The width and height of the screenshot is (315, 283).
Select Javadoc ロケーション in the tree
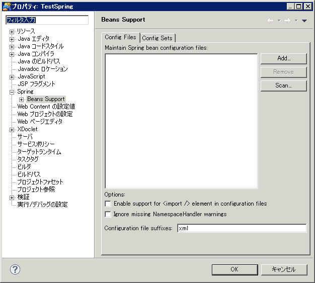pyautogui.click(x=43, y=69)
